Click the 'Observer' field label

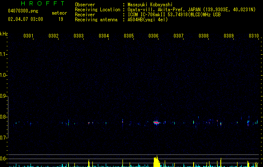click(85, 5)
